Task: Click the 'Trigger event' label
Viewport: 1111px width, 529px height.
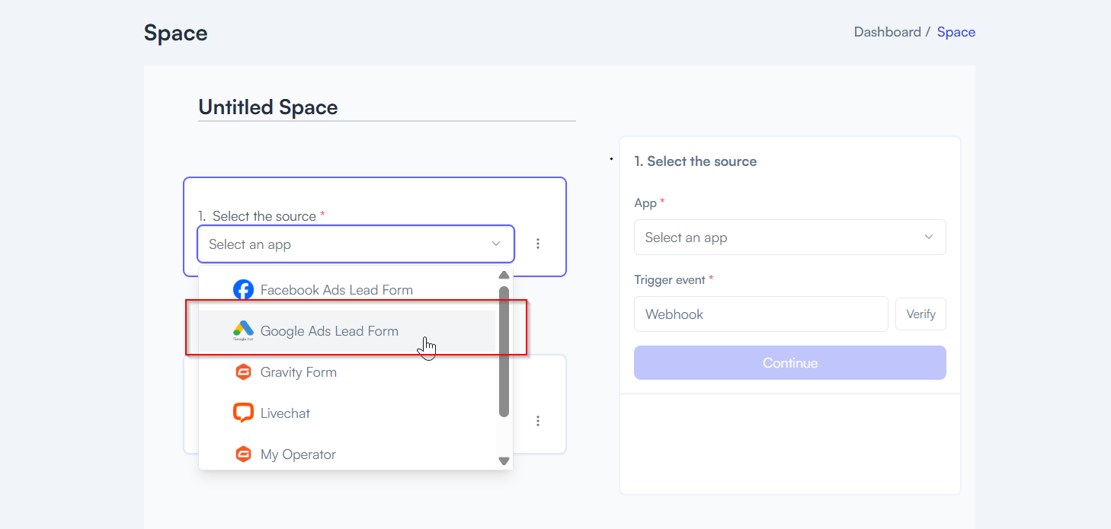Action: tap(670, 280)
